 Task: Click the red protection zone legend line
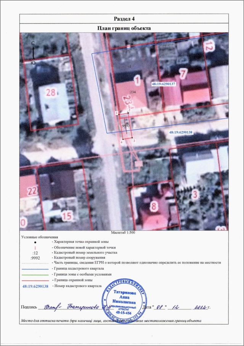pyautogui.click(x=35, y=281)
